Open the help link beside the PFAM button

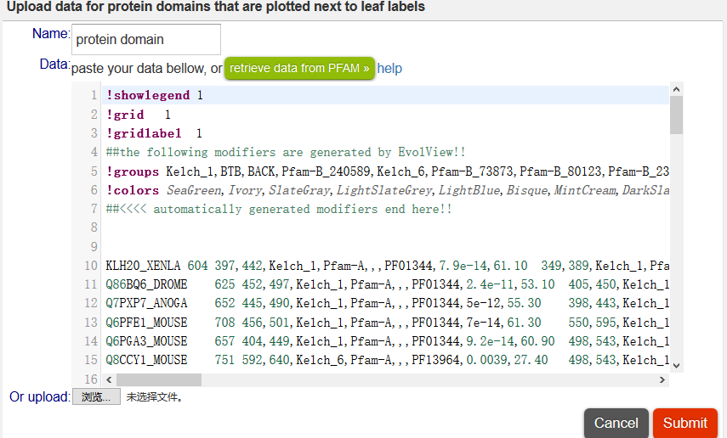pyautogui.click(x=389, y=68)
